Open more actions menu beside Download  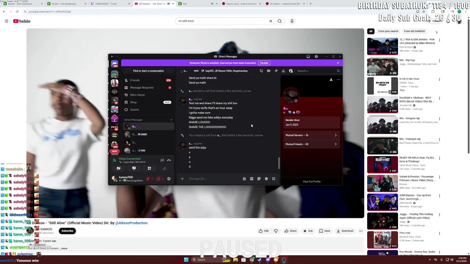tap(361, 231)
